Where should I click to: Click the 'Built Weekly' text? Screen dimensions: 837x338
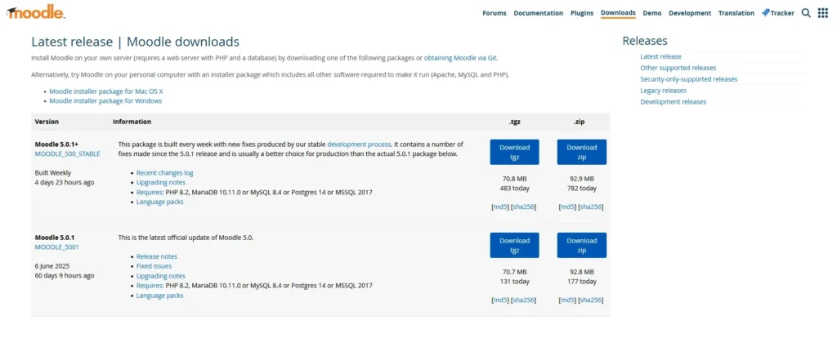tap(53, 173)
